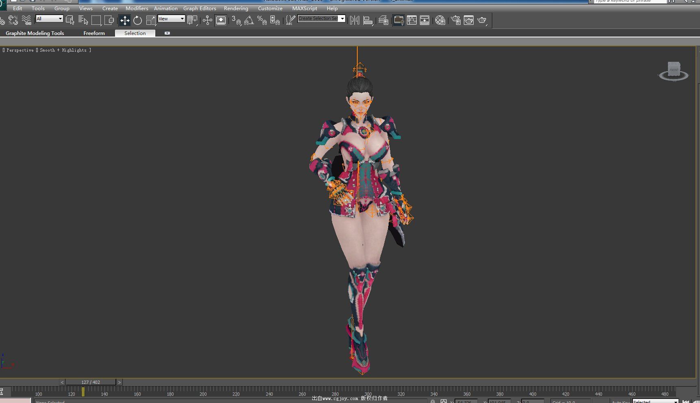The width and height of the screenshot is (700, 403).
Task: Open Select by Name dialog
Action: (x=83, y=20)
